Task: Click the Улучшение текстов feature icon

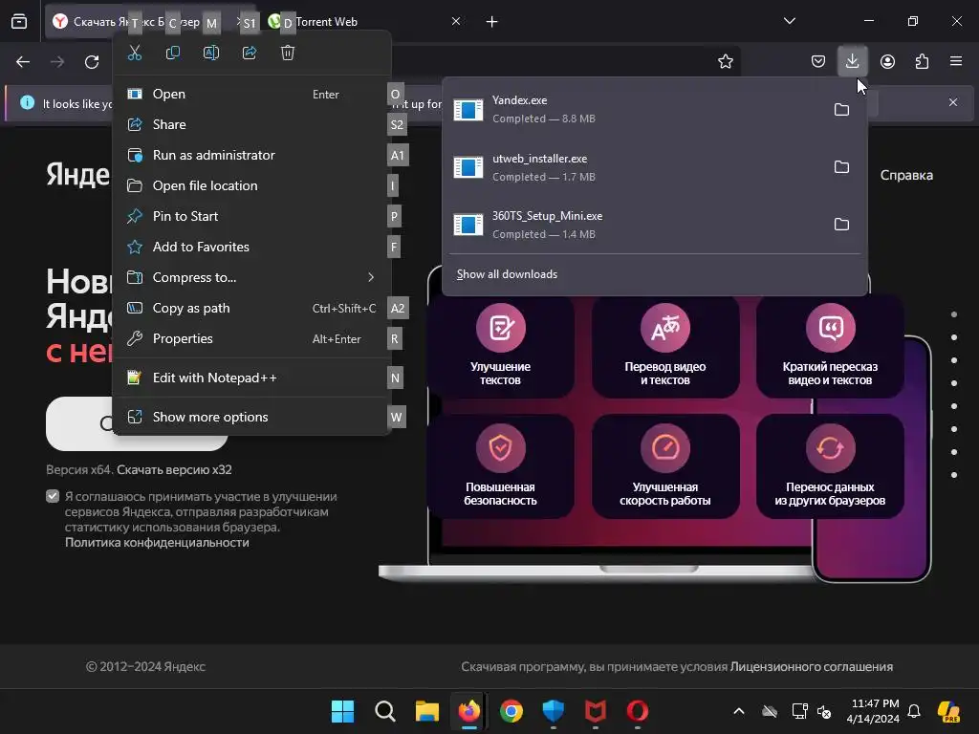Action: [501, 328]
